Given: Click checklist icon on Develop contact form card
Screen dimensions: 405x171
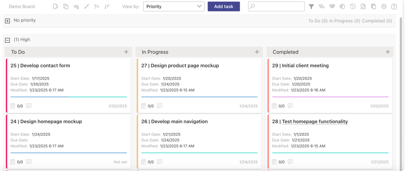Looking at the screenshot, I should 13,106.
